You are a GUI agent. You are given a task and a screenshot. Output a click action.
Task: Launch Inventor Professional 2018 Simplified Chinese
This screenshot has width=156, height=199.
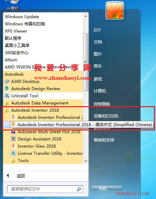(x=82, y=124)
